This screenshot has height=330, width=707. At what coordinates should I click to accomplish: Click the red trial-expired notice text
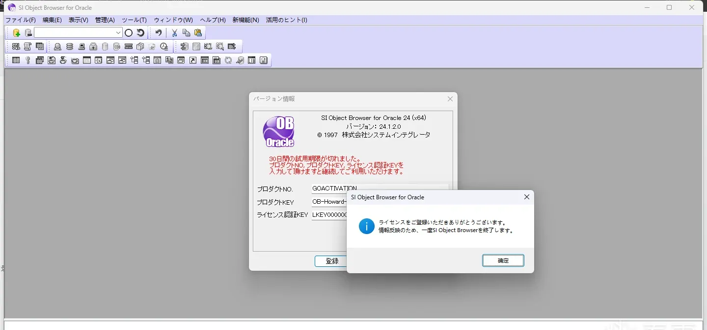(x=336, y=165)
